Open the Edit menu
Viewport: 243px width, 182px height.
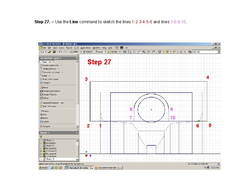click(50, 48)
